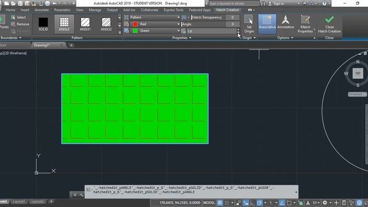Click the Open file icon
This screenshot has height=207, width=368.
[13, 3]
